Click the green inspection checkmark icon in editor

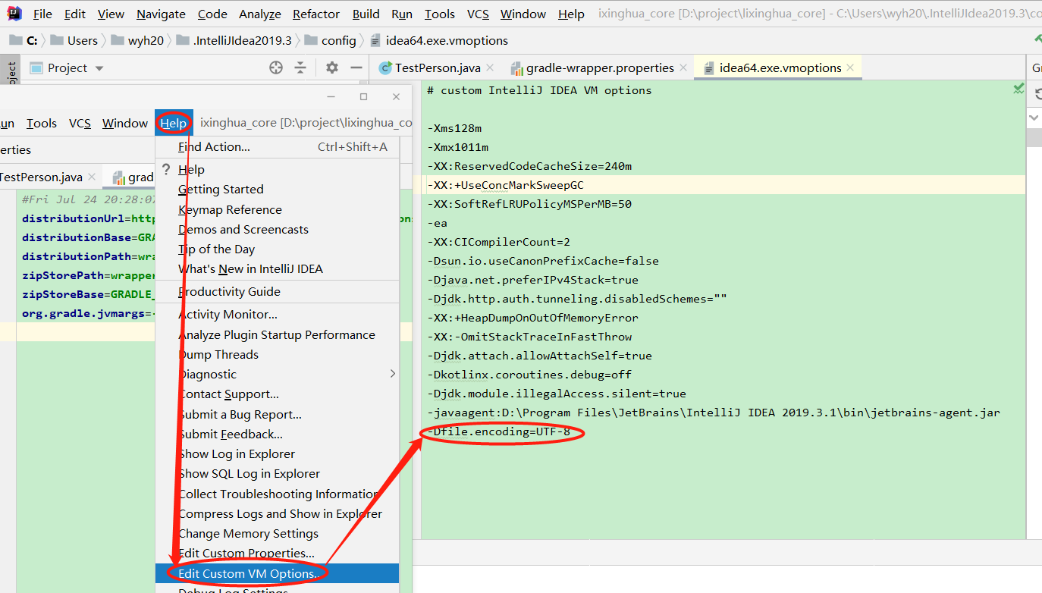[x=1018, y=89]
